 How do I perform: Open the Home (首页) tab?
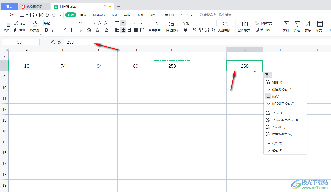click(x=9, y=6)
